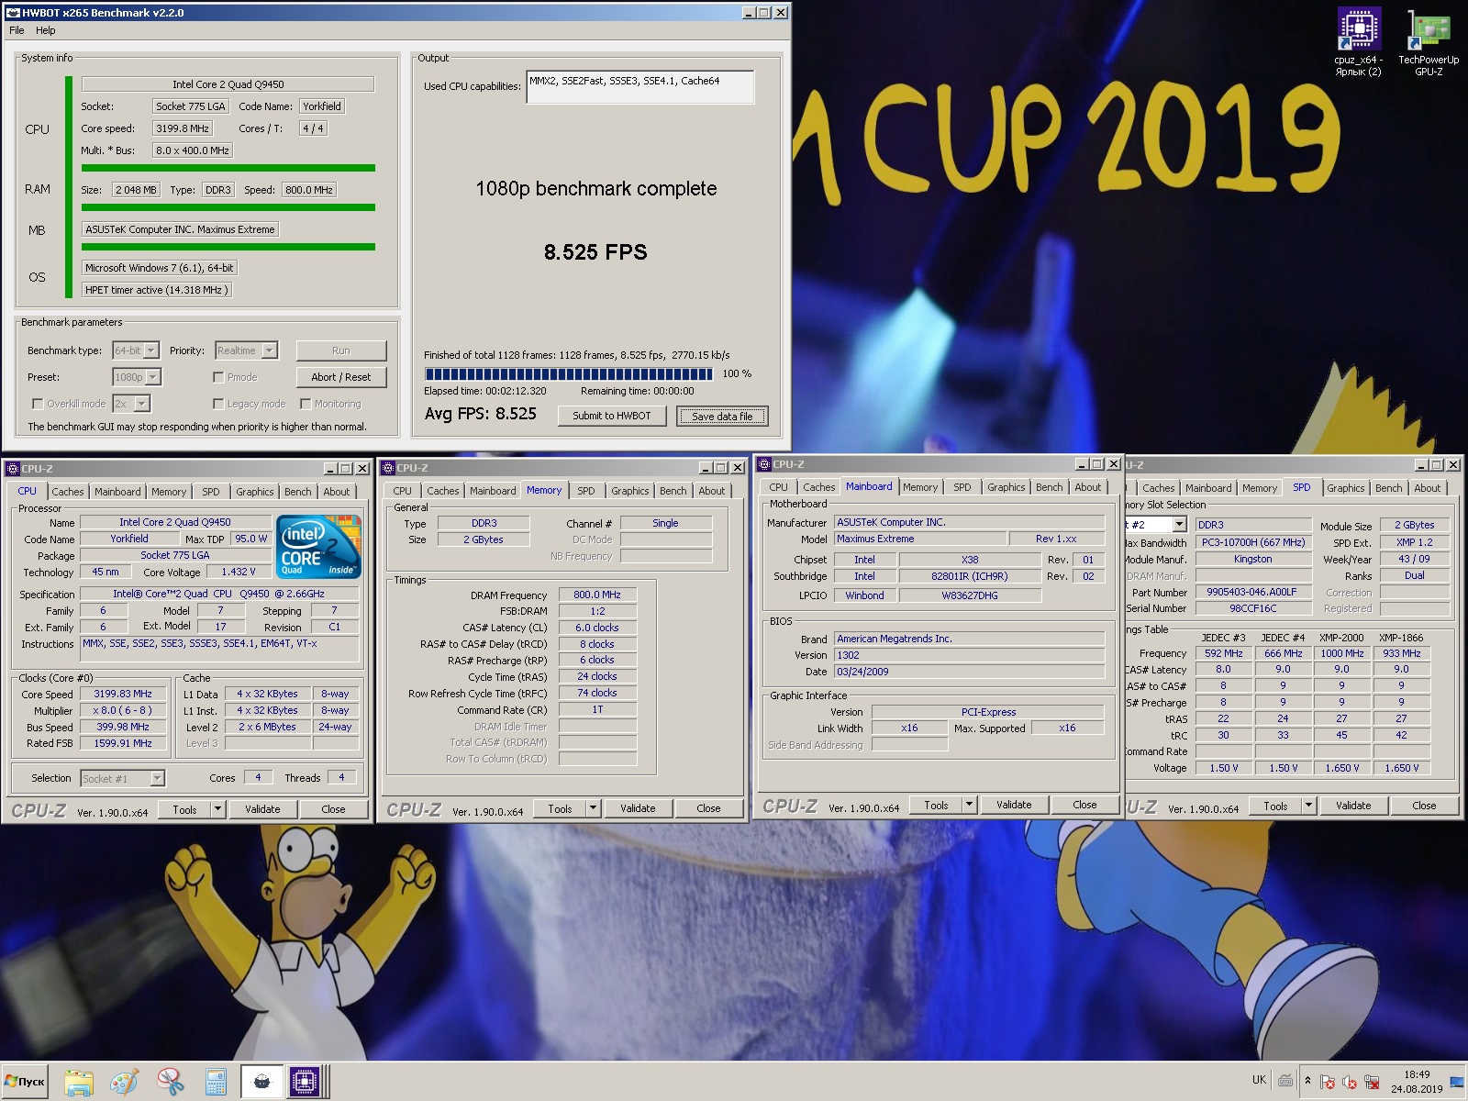Click the HWBOT x265 Benchmark title bar icon
This screenshot has height=1101, width=1468.
(x=12, y=13)
